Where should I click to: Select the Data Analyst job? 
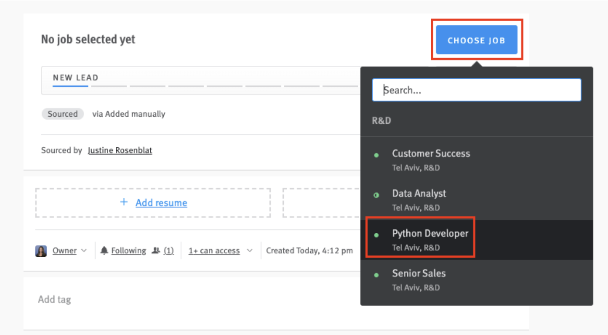[476, 200]
